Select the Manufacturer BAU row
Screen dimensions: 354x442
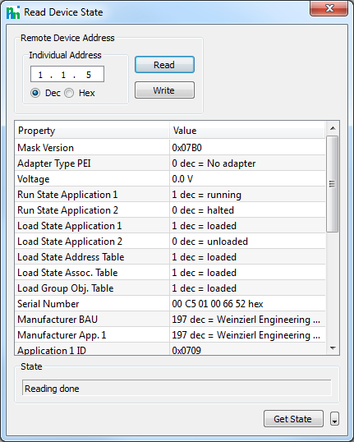tap(170, 320)
